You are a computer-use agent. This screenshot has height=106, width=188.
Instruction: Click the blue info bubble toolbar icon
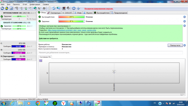pyautogui.click(x=78, y=8)
